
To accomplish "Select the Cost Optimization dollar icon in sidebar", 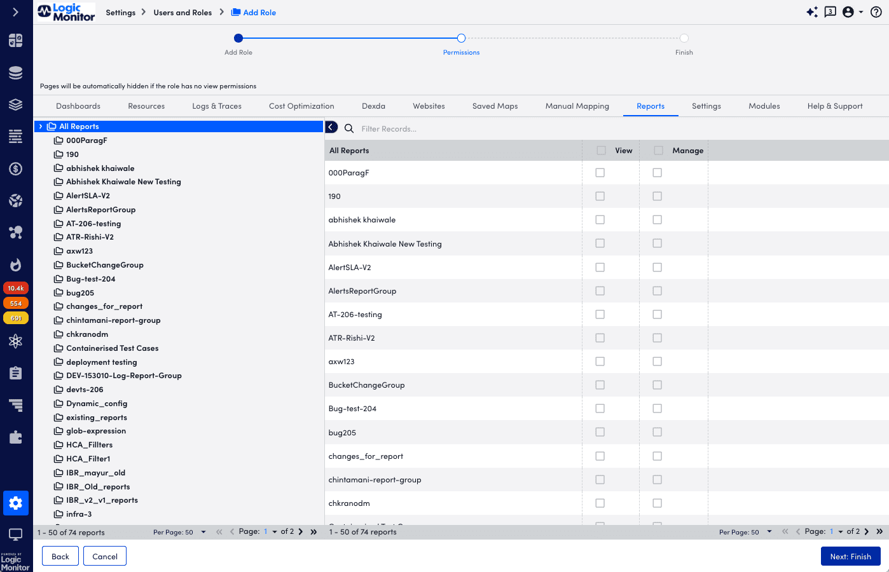I will (x=16, y=168).
